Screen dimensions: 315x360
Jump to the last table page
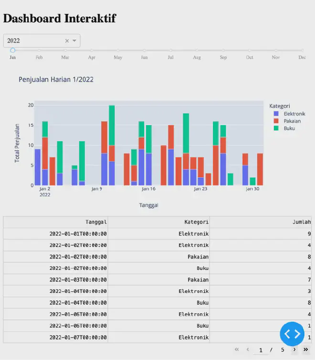coord(306,350)
